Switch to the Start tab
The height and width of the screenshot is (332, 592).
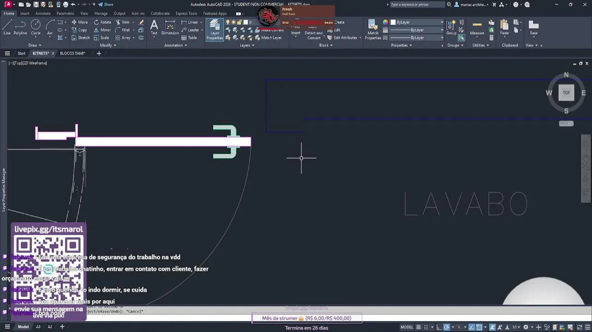coord(21,53)
